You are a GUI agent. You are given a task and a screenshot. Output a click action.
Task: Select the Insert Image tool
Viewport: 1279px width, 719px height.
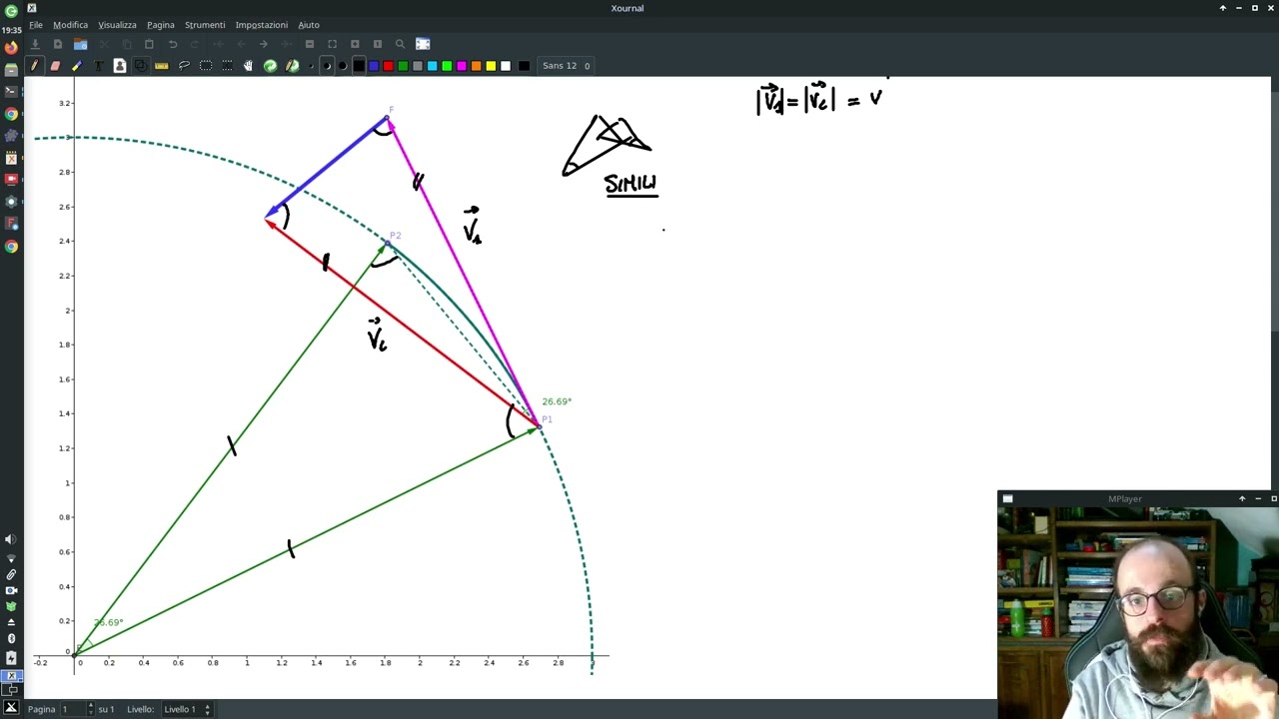coord(120,66)
